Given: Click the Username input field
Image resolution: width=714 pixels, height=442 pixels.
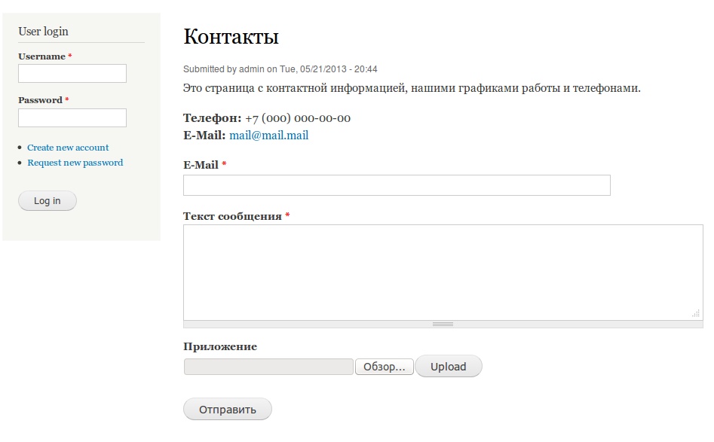Looking at the screenshot, I should 72,73.
